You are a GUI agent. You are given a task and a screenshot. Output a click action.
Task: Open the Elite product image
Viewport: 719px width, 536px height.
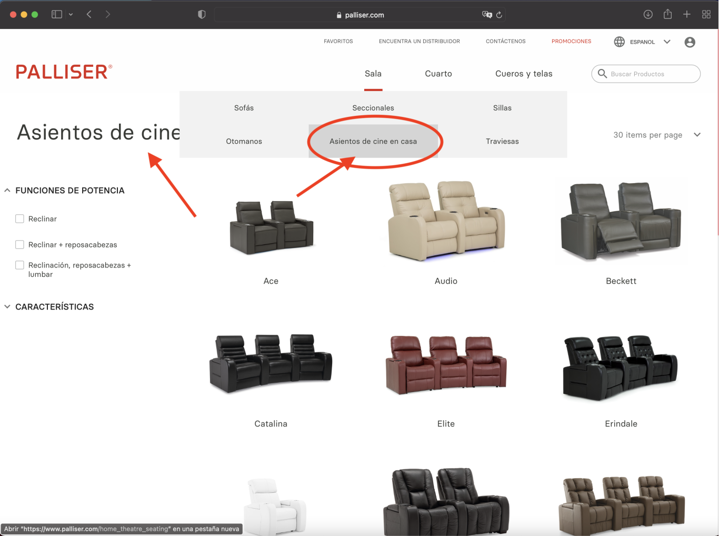(x=446, y=364)
